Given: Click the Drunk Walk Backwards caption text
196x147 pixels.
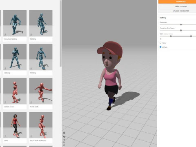Looking at the screenshot, I should (x=38, y=141).
